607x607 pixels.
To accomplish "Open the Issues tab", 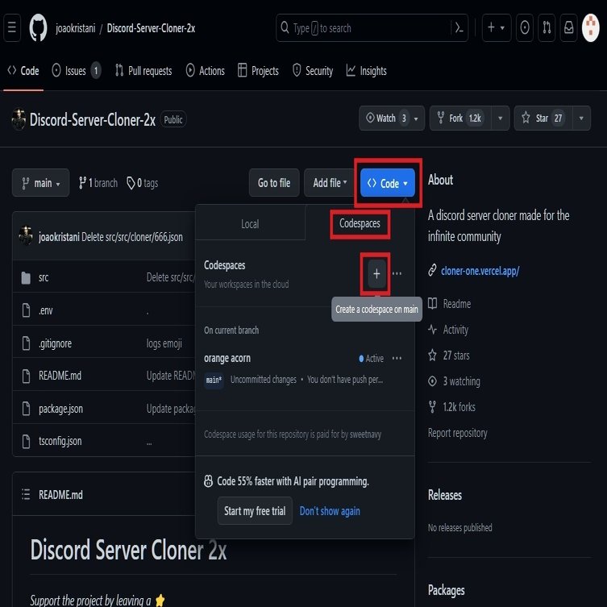I will pyautogui.click(x=77, y=71).
